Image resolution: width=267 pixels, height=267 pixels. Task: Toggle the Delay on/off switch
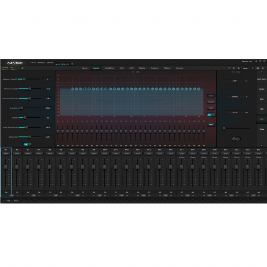(x=236, y=139)
